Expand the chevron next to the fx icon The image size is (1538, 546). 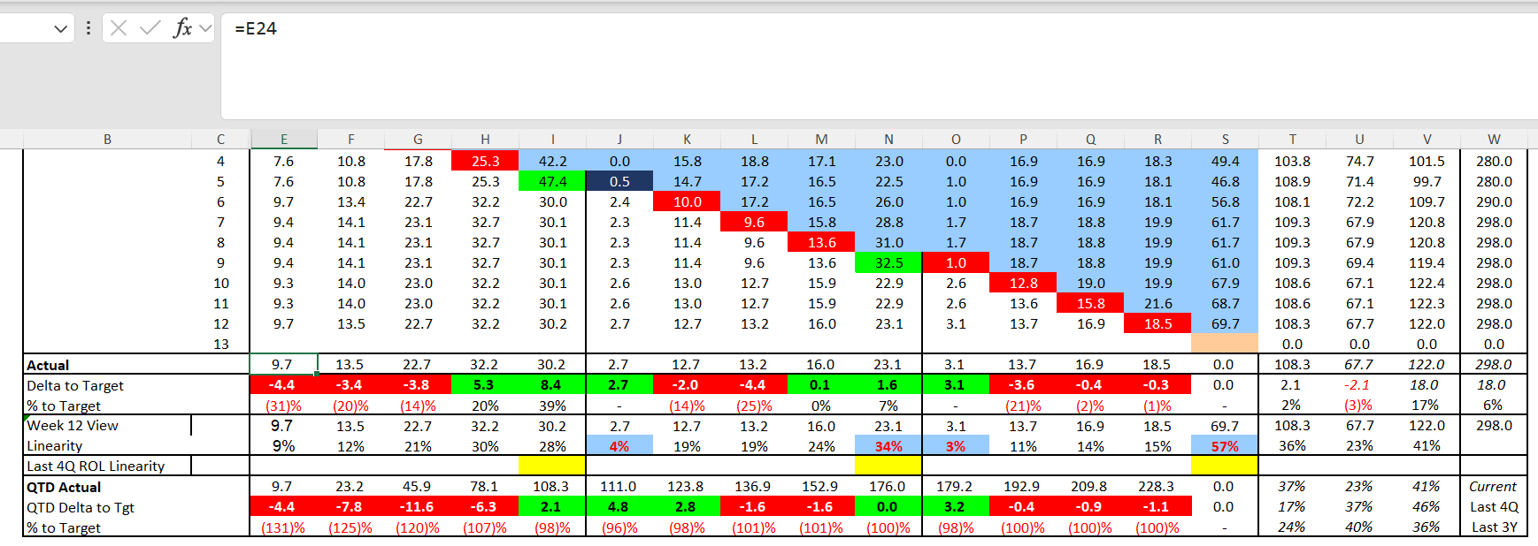point(205,28)
